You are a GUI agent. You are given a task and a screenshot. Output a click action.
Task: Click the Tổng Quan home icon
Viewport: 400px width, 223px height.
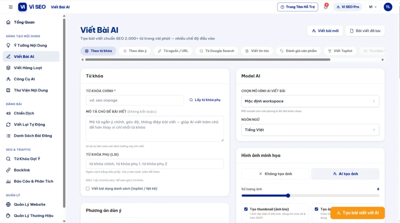click(8, 22)
